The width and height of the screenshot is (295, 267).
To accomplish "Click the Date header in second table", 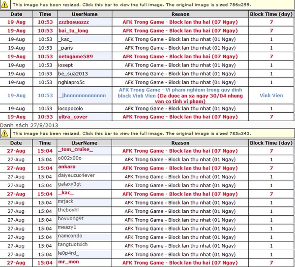I will (x=16, y=143).
